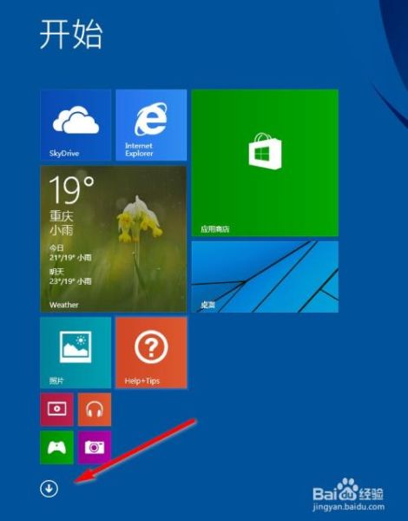Open the Games controller tile
408x521 pixels.
pos(56,447)
